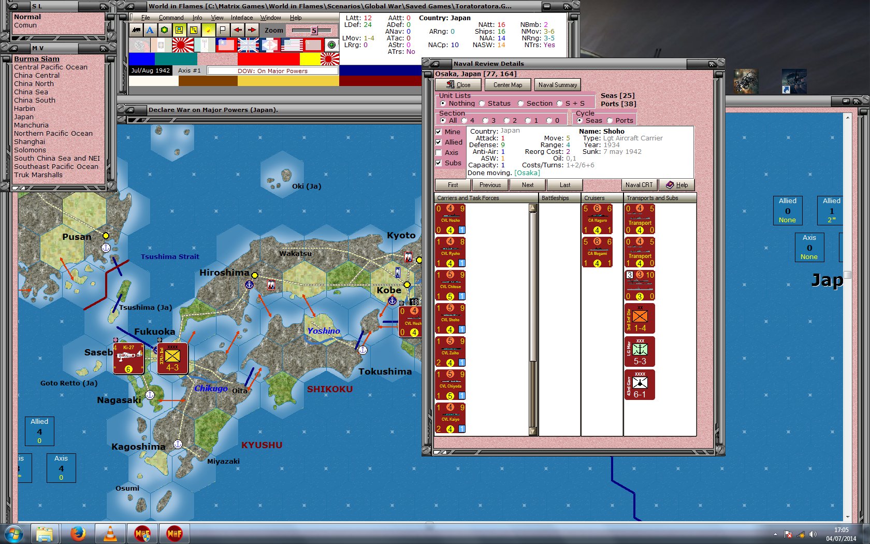Open the File menu
The width and height of the screenshot is (870, 544).
coord(146,18)
